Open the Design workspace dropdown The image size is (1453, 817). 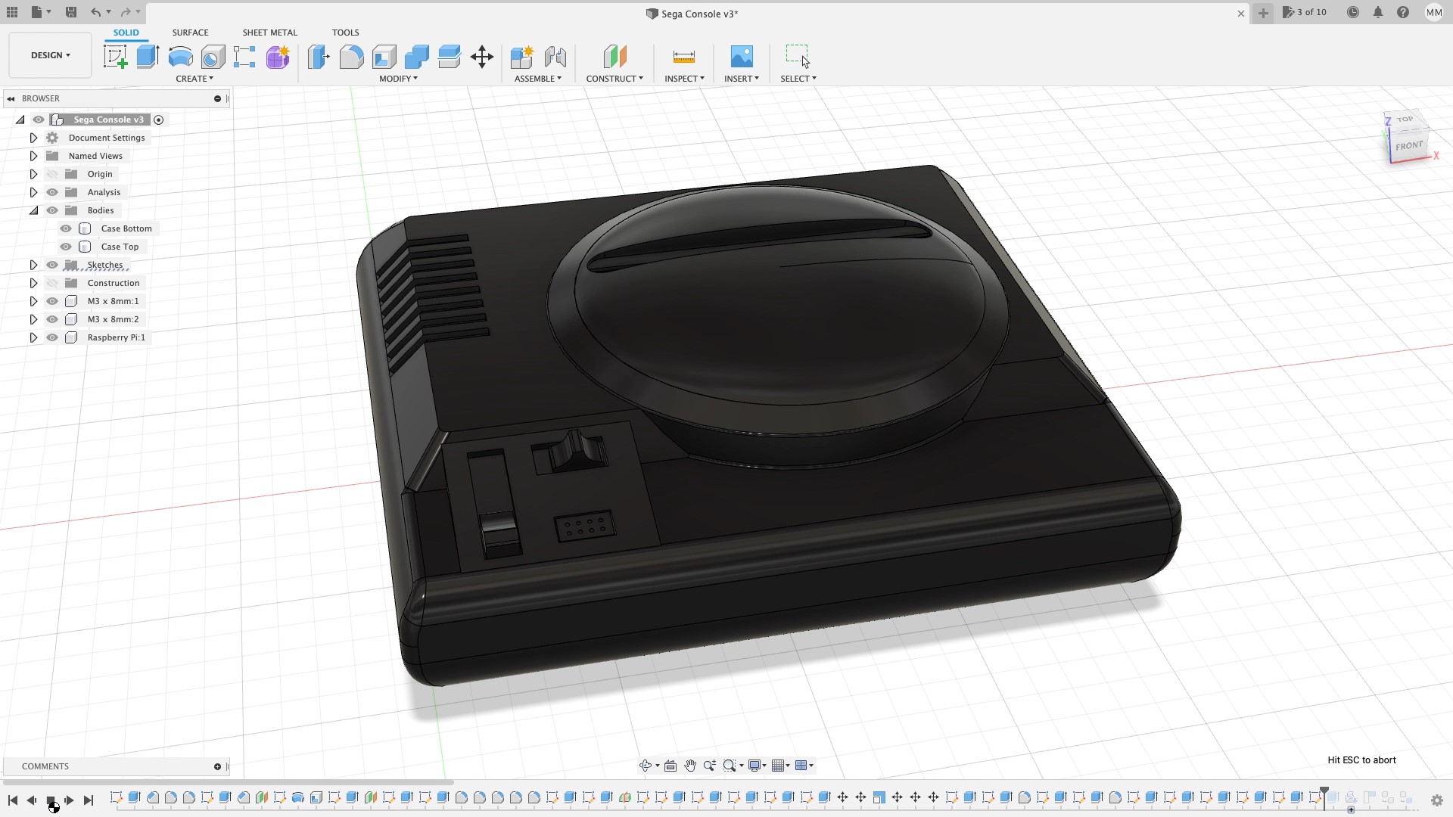coord(49,54)
